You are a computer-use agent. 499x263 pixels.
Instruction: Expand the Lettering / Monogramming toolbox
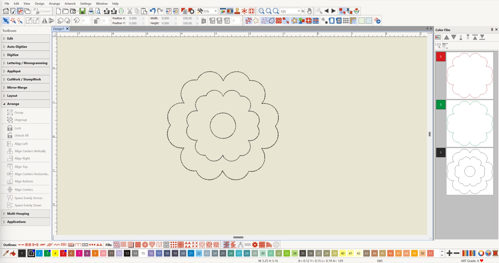point(26,63)
